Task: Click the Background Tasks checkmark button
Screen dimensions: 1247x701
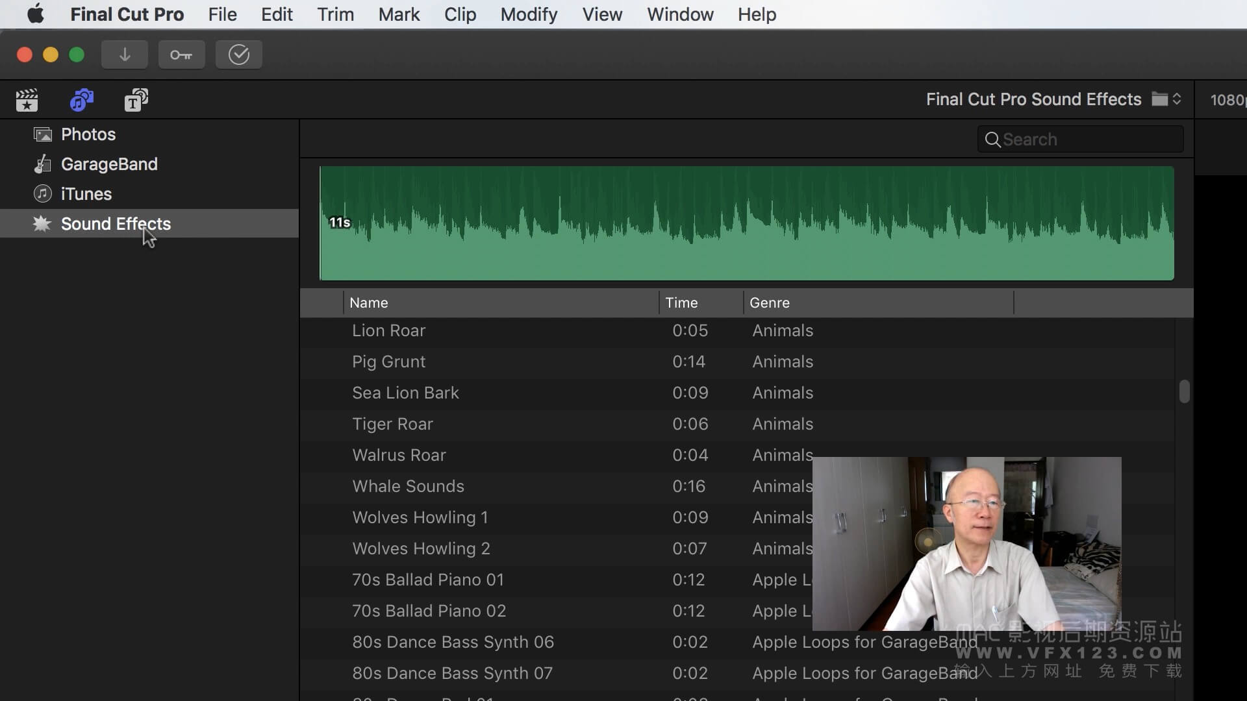Action: (239, 55)
